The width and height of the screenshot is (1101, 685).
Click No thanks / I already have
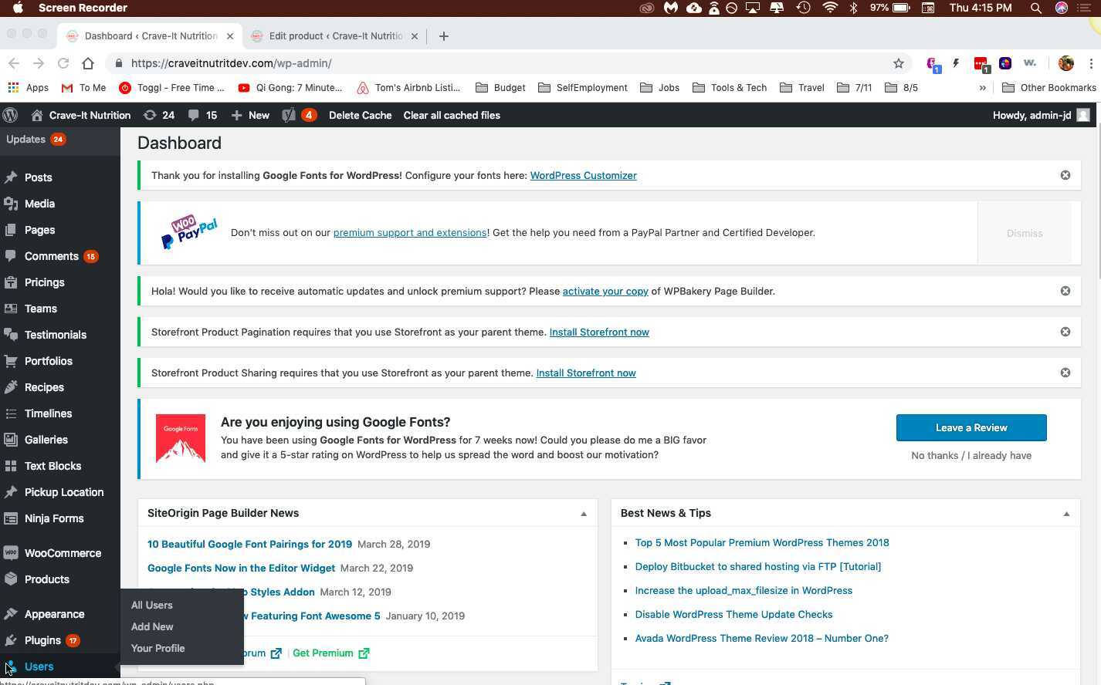[971, 455]
